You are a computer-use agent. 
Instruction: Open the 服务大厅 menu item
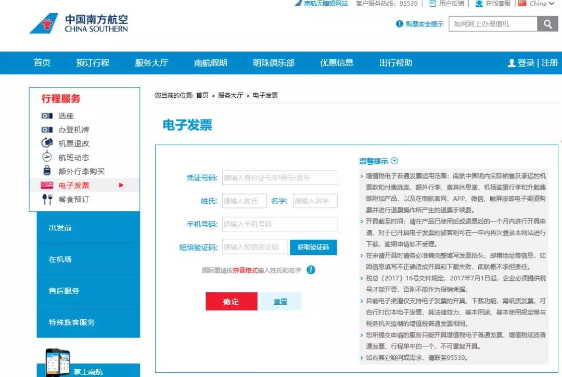pos(151,63)
